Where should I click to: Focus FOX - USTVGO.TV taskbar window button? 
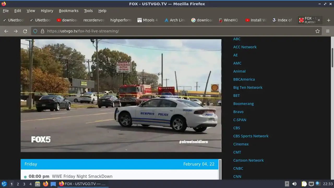[83, 184]
